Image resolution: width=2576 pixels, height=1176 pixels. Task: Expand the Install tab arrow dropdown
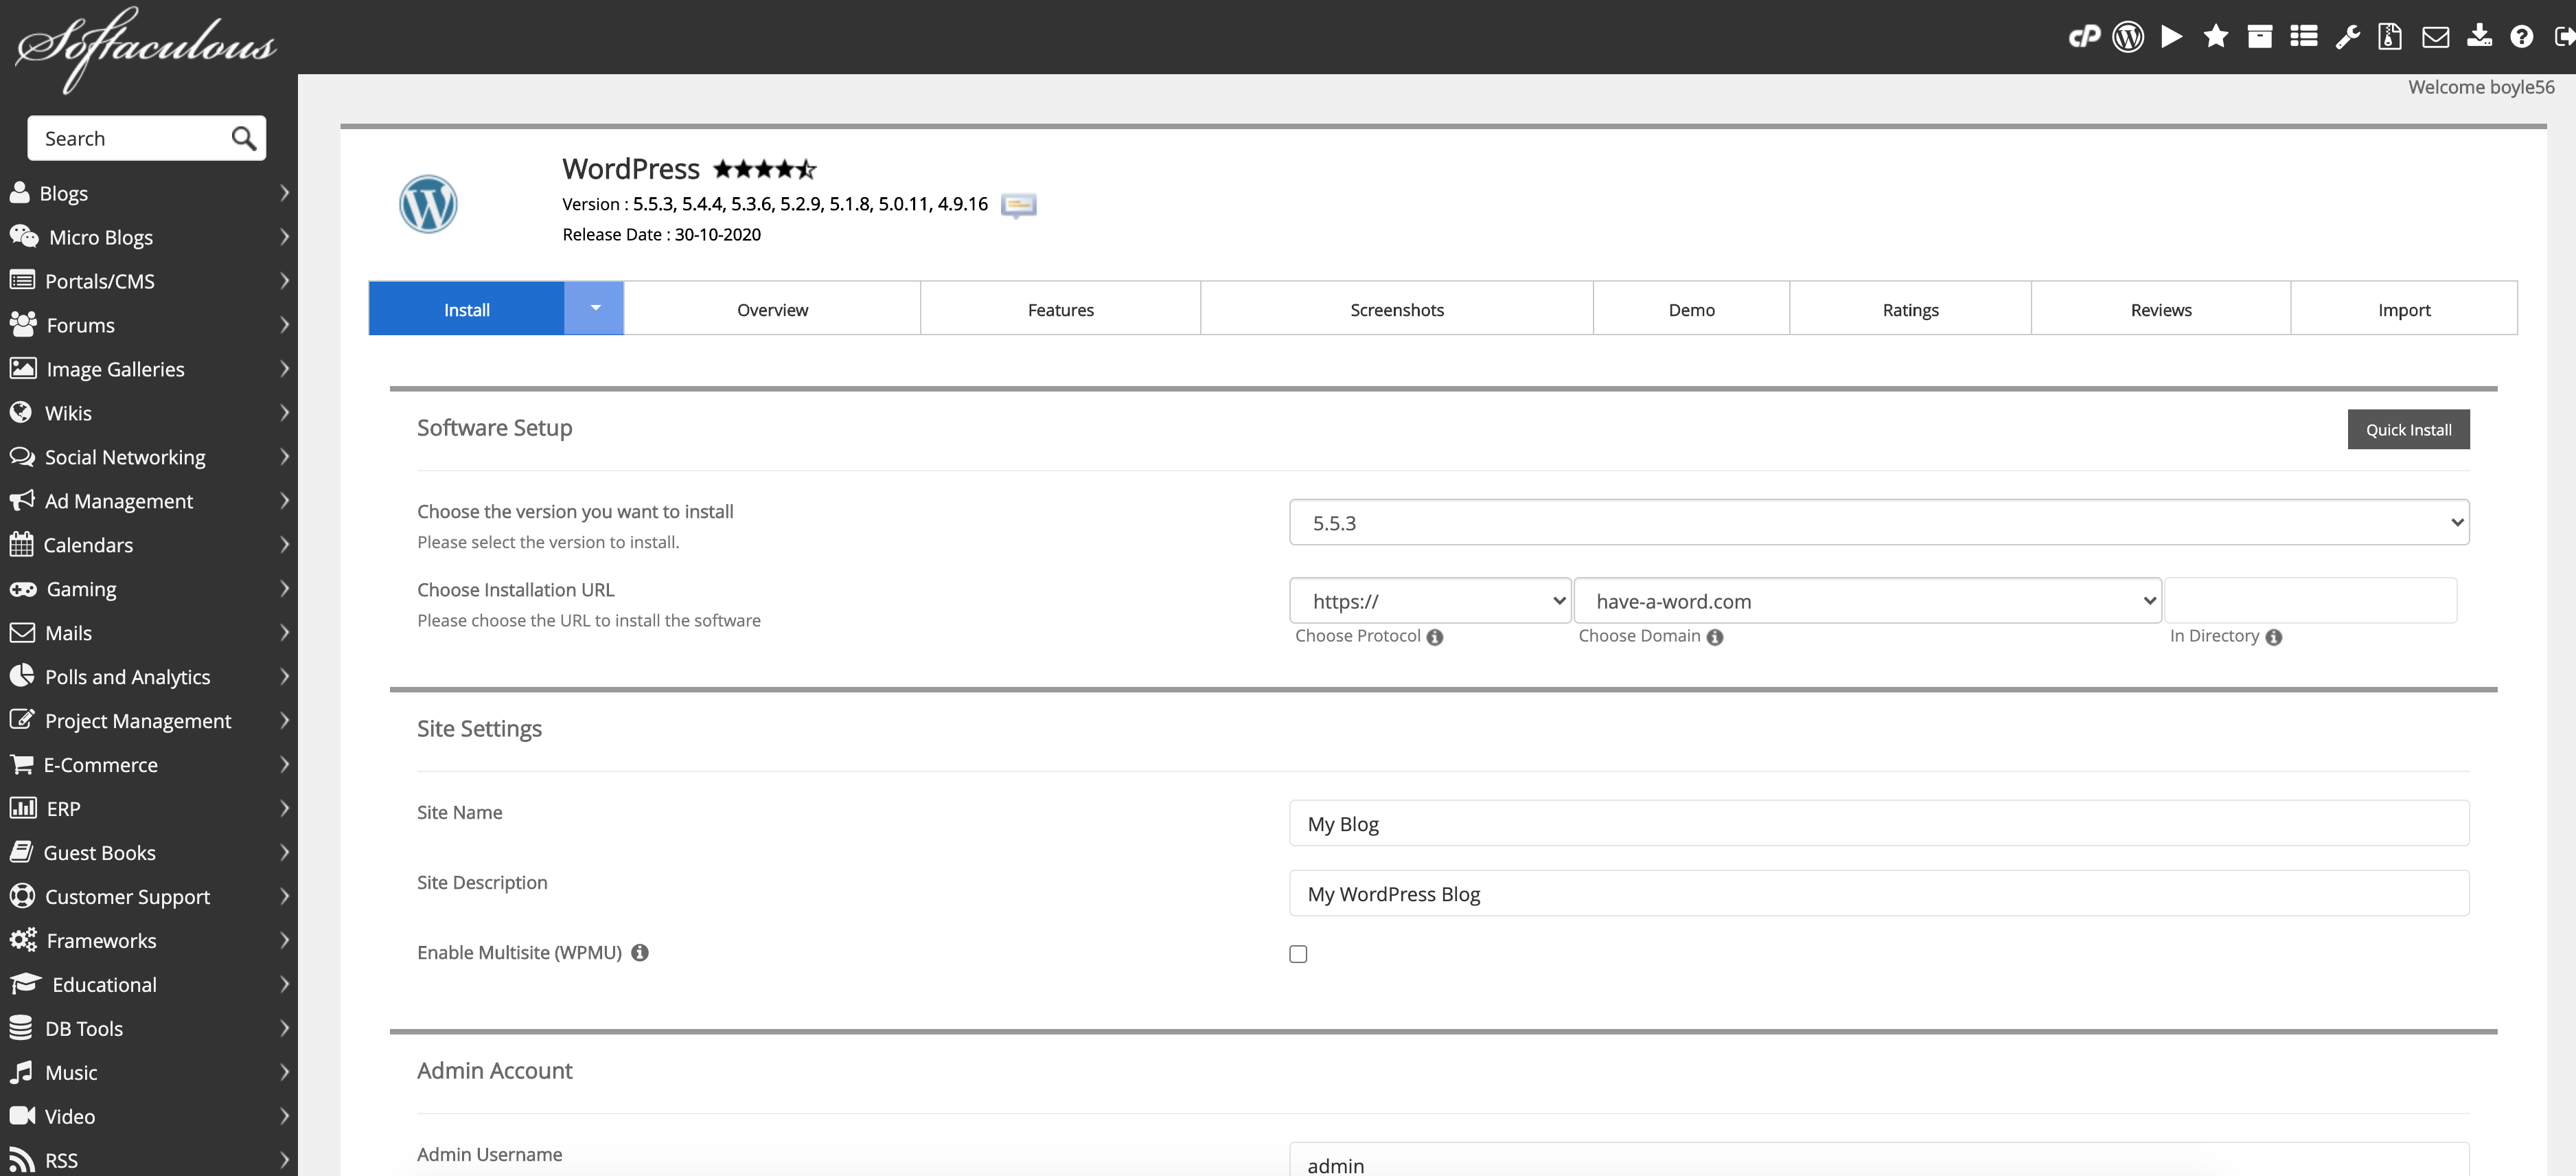(595, 308)
